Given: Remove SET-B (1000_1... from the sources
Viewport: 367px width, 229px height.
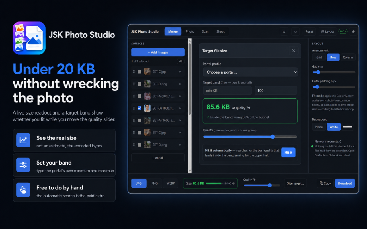Looking at the screenshot, I should pos(180,108).
